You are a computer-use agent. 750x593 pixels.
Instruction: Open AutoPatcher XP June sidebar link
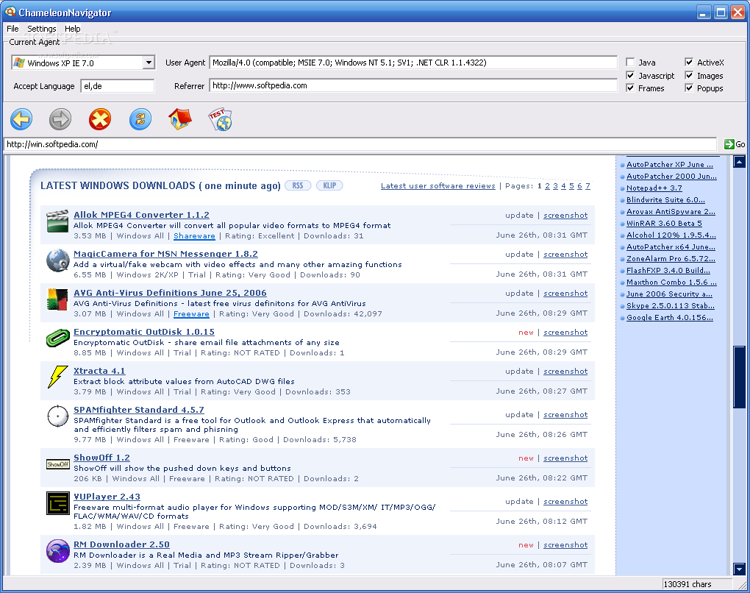click(x=670, y=165)
